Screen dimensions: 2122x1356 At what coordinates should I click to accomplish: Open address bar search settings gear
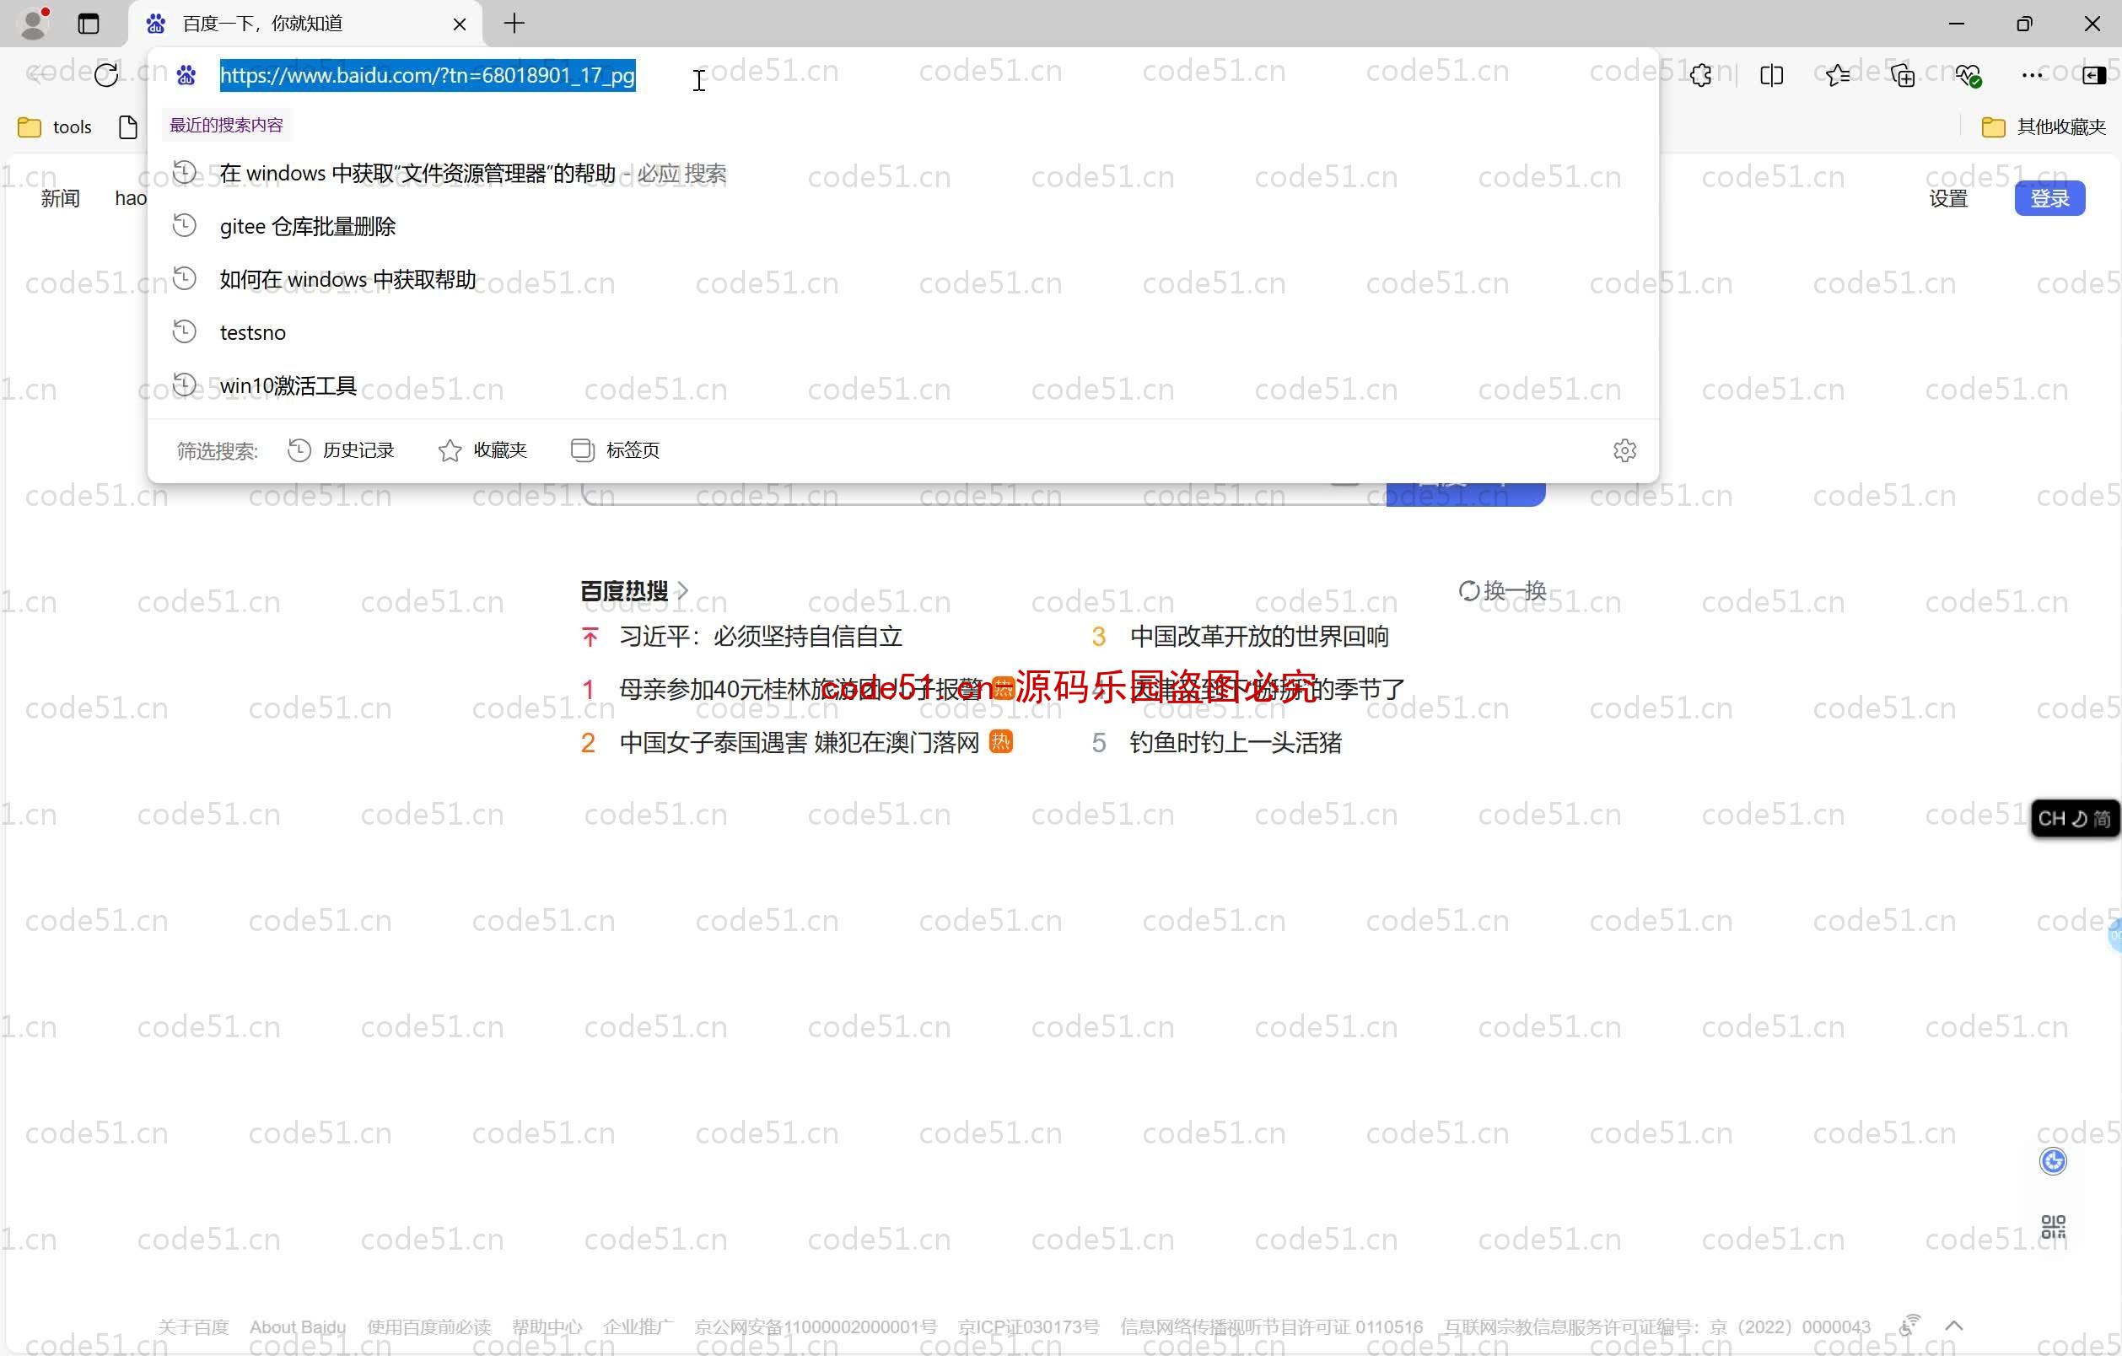tap(1624, 450)
